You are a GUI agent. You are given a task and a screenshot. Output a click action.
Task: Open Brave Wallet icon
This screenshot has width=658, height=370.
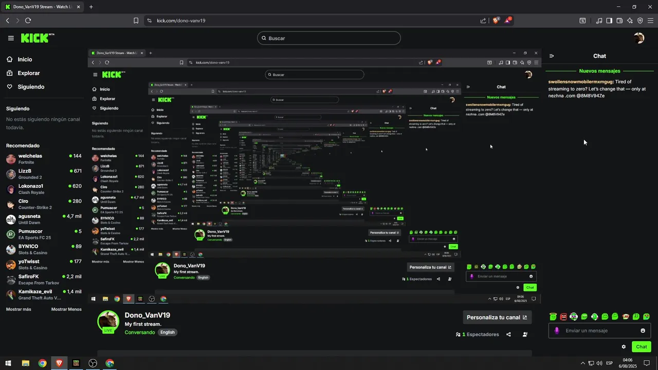point(619,21)
